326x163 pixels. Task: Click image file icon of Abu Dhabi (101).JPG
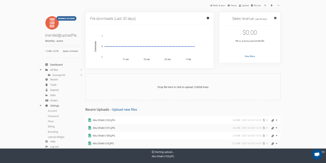(x=90, y=128)
